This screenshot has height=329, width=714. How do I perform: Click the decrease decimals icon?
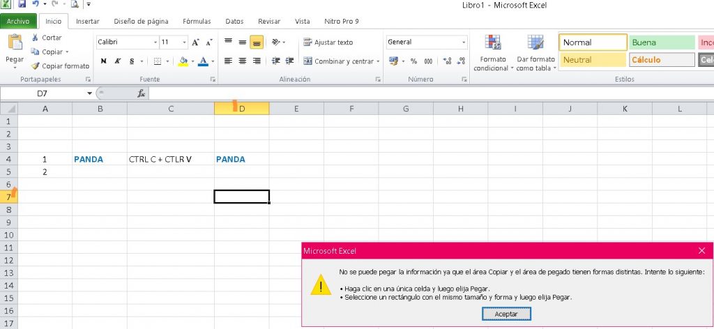click(x=461, y=61)
